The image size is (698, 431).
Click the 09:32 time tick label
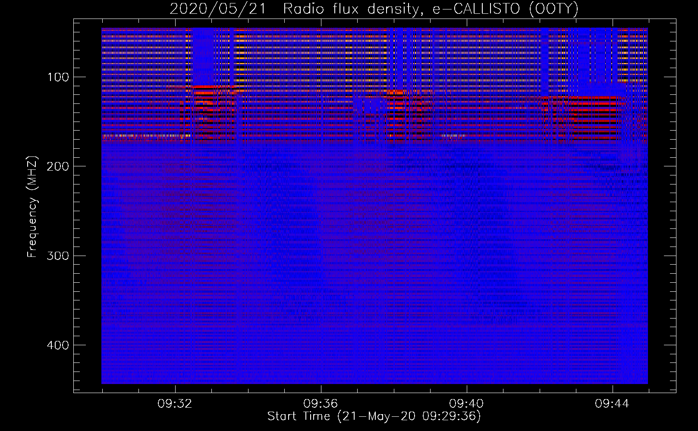point(175,404)
